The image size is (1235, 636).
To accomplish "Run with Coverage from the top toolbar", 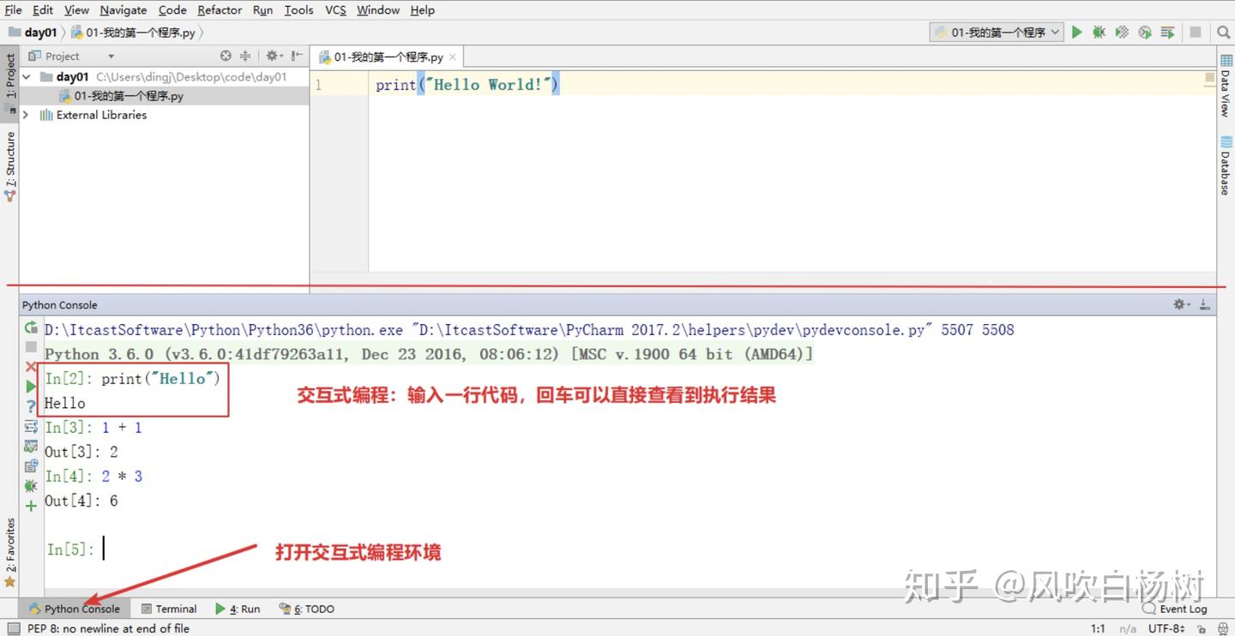I will pyautogui.click(x=1122, y=32).
